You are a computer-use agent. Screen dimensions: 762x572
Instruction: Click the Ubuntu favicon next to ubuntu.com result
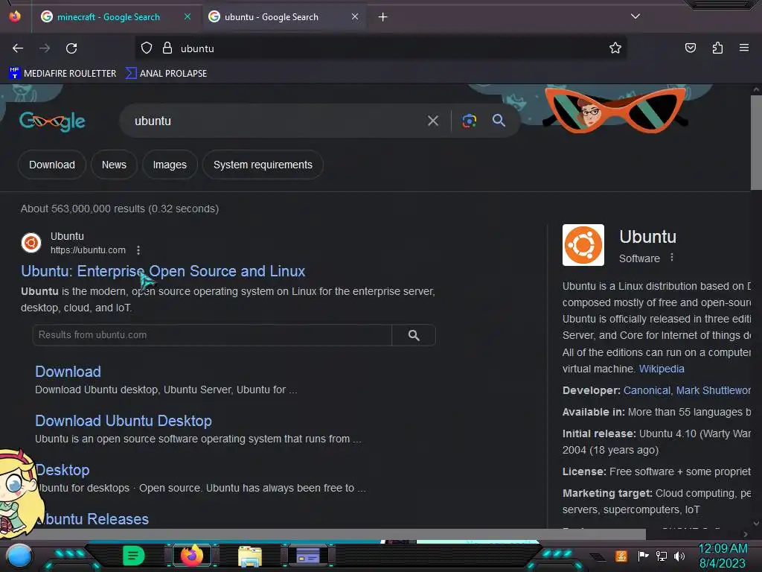point(31,242)
